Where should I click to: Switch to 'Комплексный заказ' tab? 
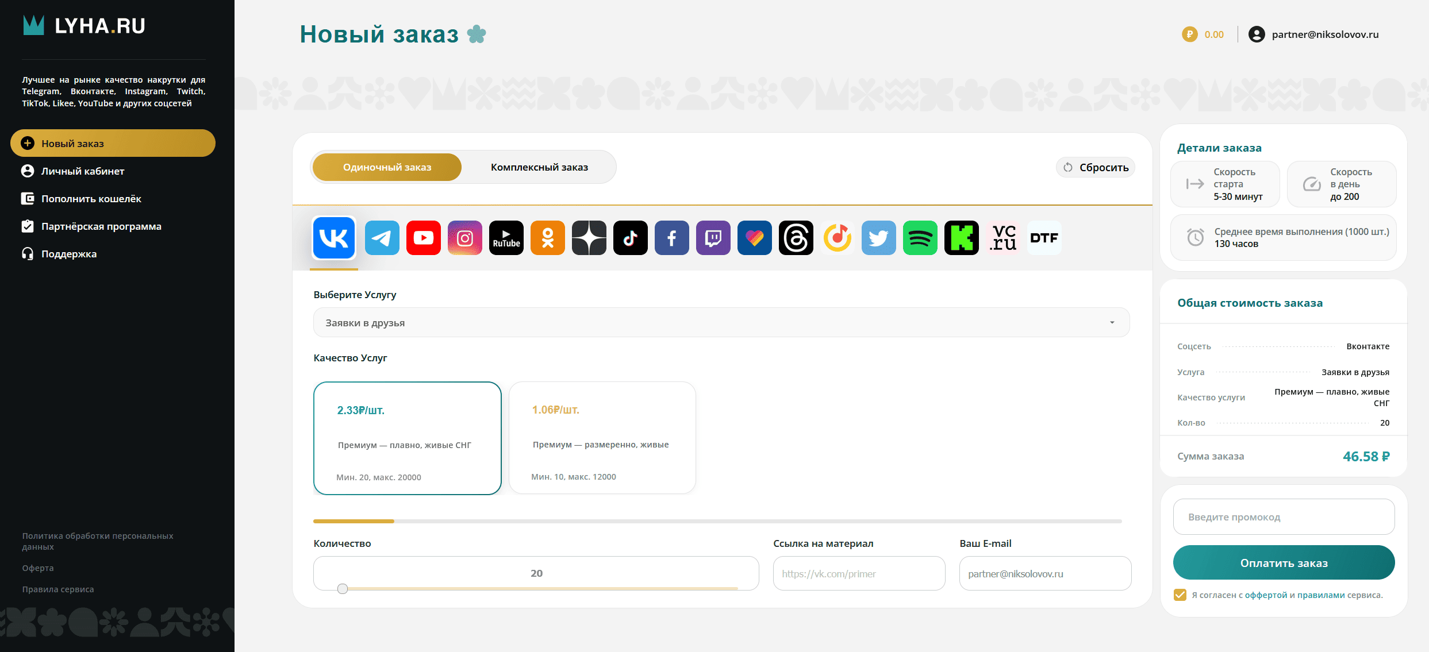tap(539, 167)
